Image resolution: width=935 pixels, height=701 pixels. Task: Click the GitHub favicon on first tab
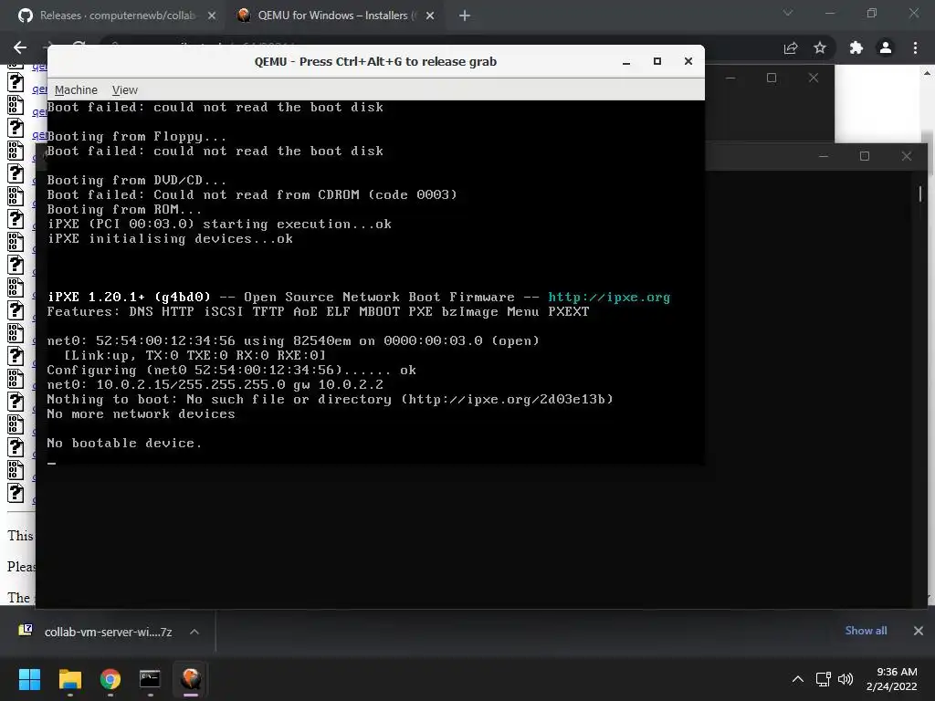click(x=26, y=16)
